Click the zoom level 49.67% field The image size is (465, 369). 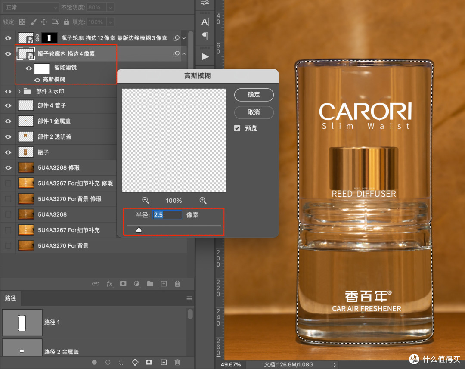[231, 365]
